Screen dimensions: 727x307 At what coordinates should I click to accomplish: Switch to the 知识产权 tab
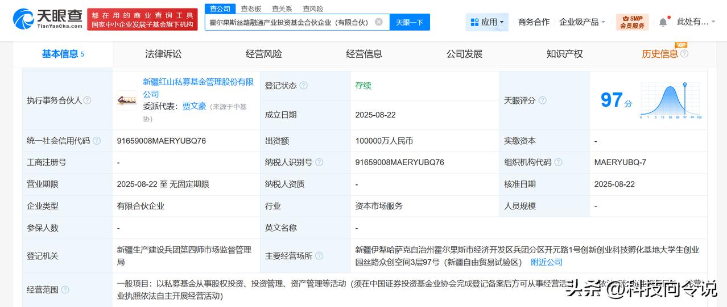pos(565,54)
